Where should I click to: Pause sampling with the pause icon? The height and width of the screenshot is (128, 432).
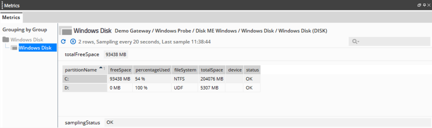click(73, 41)
